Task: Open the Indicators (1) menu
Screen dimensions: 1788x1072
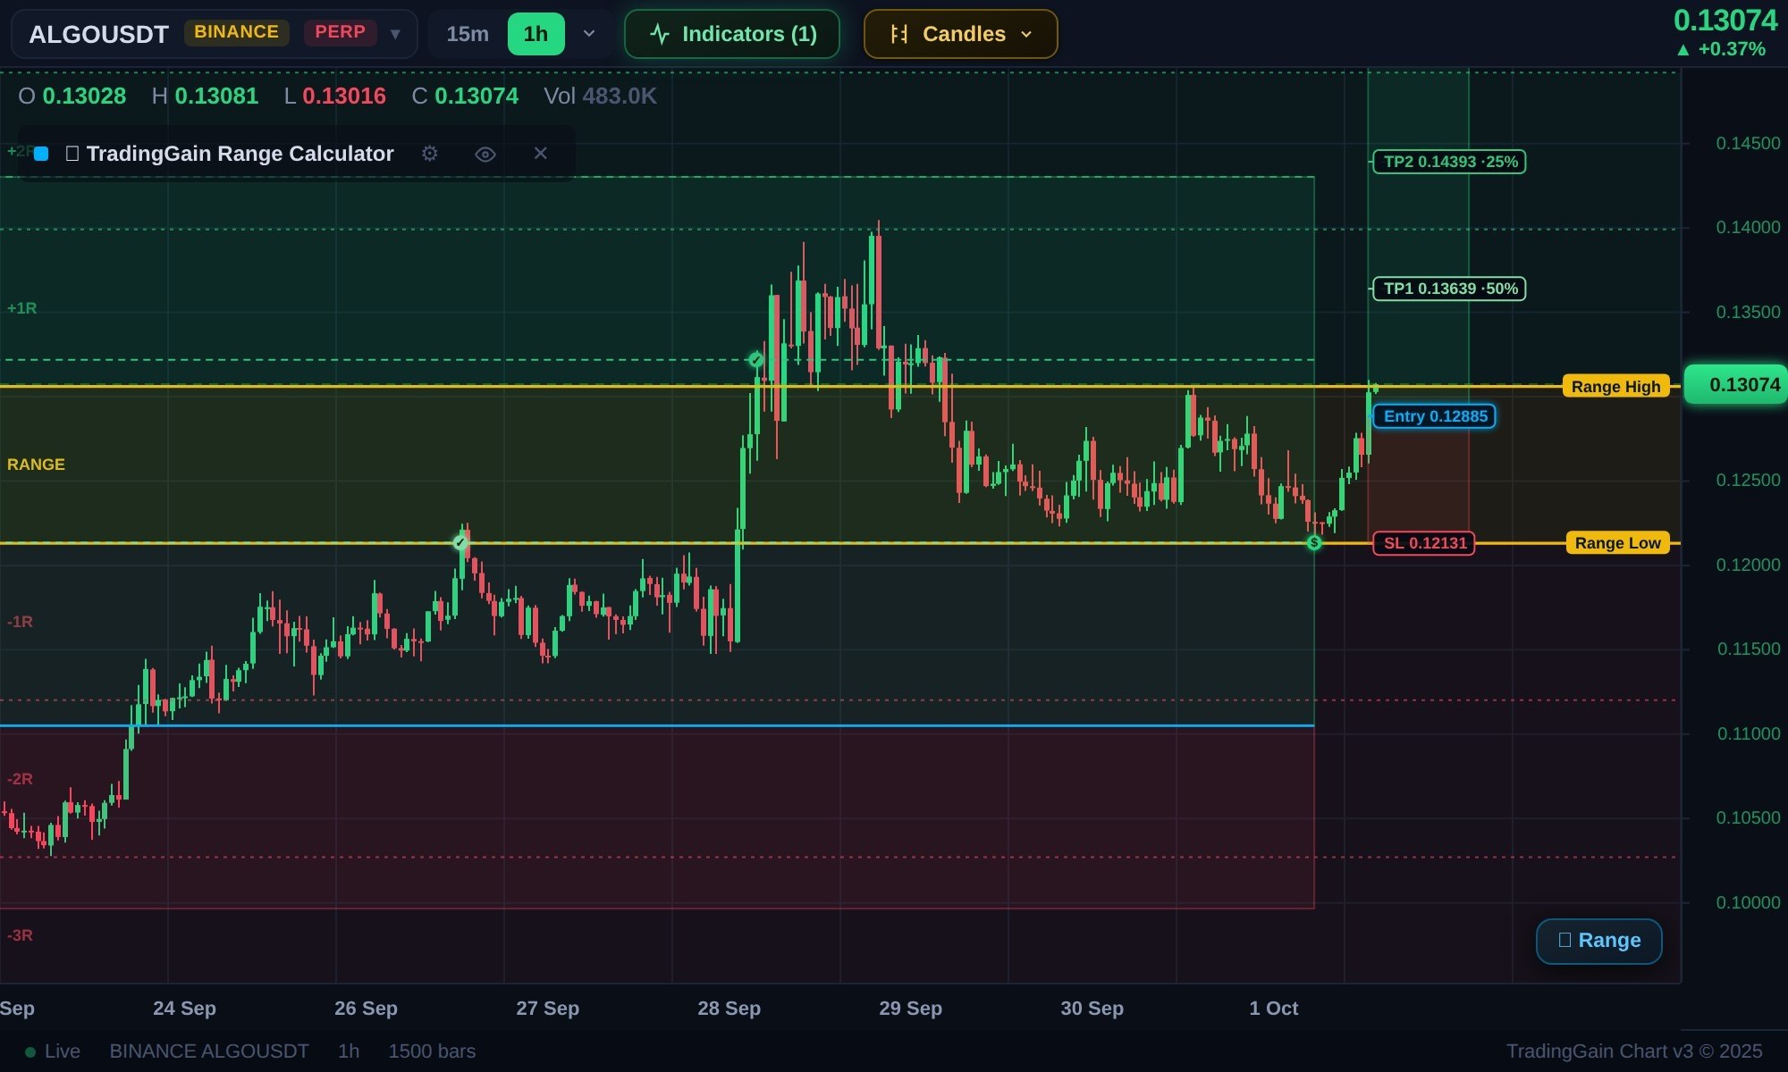Action: (732, 34)
